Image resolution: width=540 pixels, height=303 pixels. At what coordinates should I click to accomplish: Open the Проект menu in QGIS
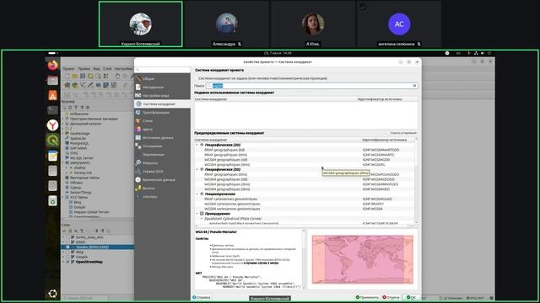tap(68, 69)
